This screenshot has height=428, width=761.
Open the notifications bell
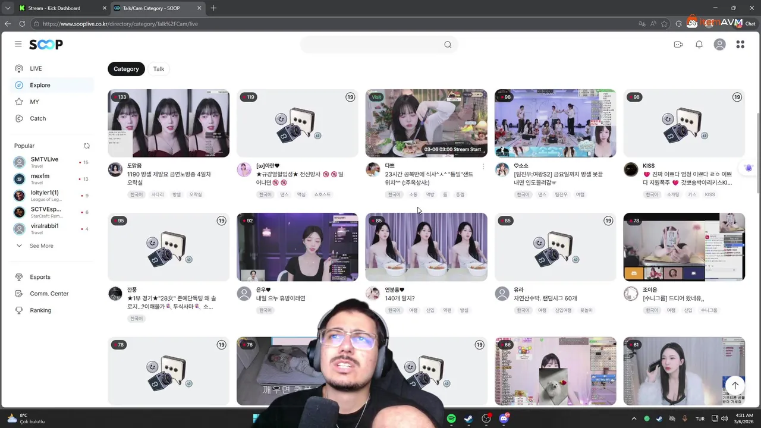pos(699,45)
